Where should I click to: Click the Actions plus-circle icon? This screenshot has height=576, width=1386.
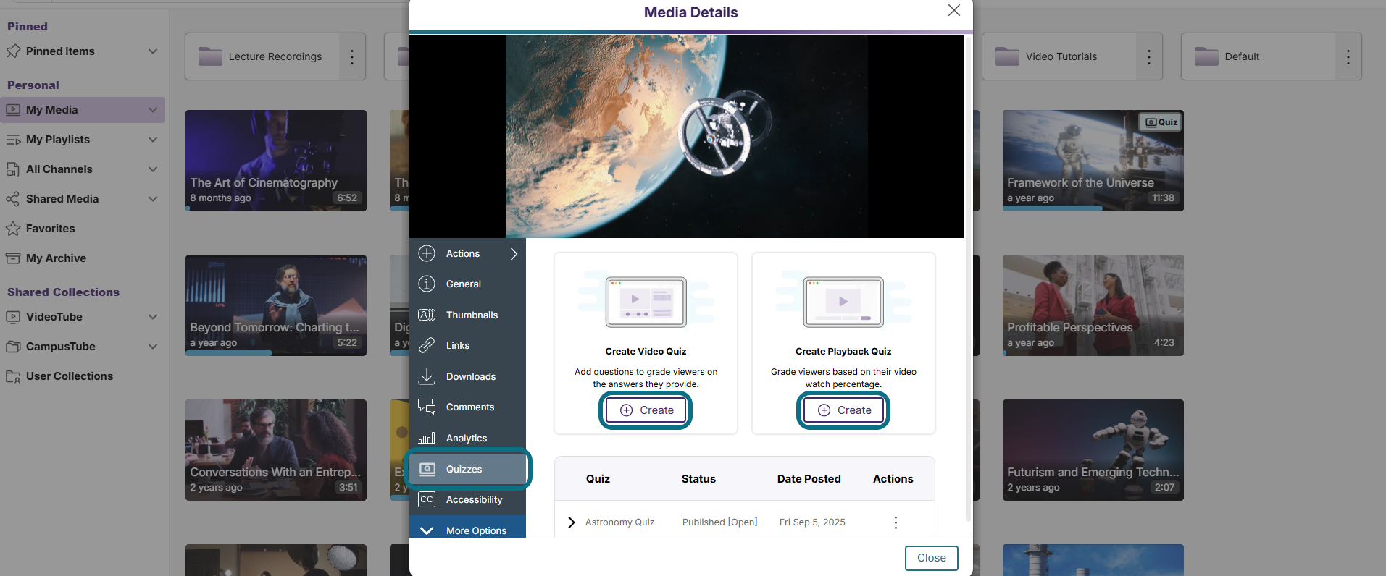point(427,253)
